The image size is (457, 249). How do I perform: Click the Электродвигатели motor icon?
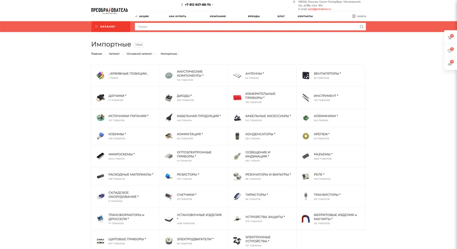[169, 241]
